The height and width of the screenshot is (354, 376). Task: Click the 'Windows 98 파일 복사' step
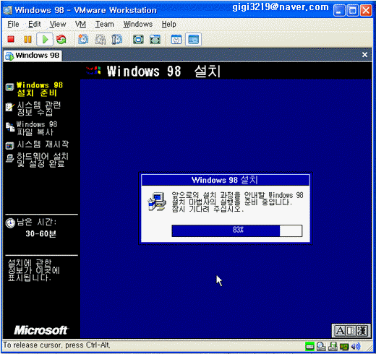click(x=37, y=128)
